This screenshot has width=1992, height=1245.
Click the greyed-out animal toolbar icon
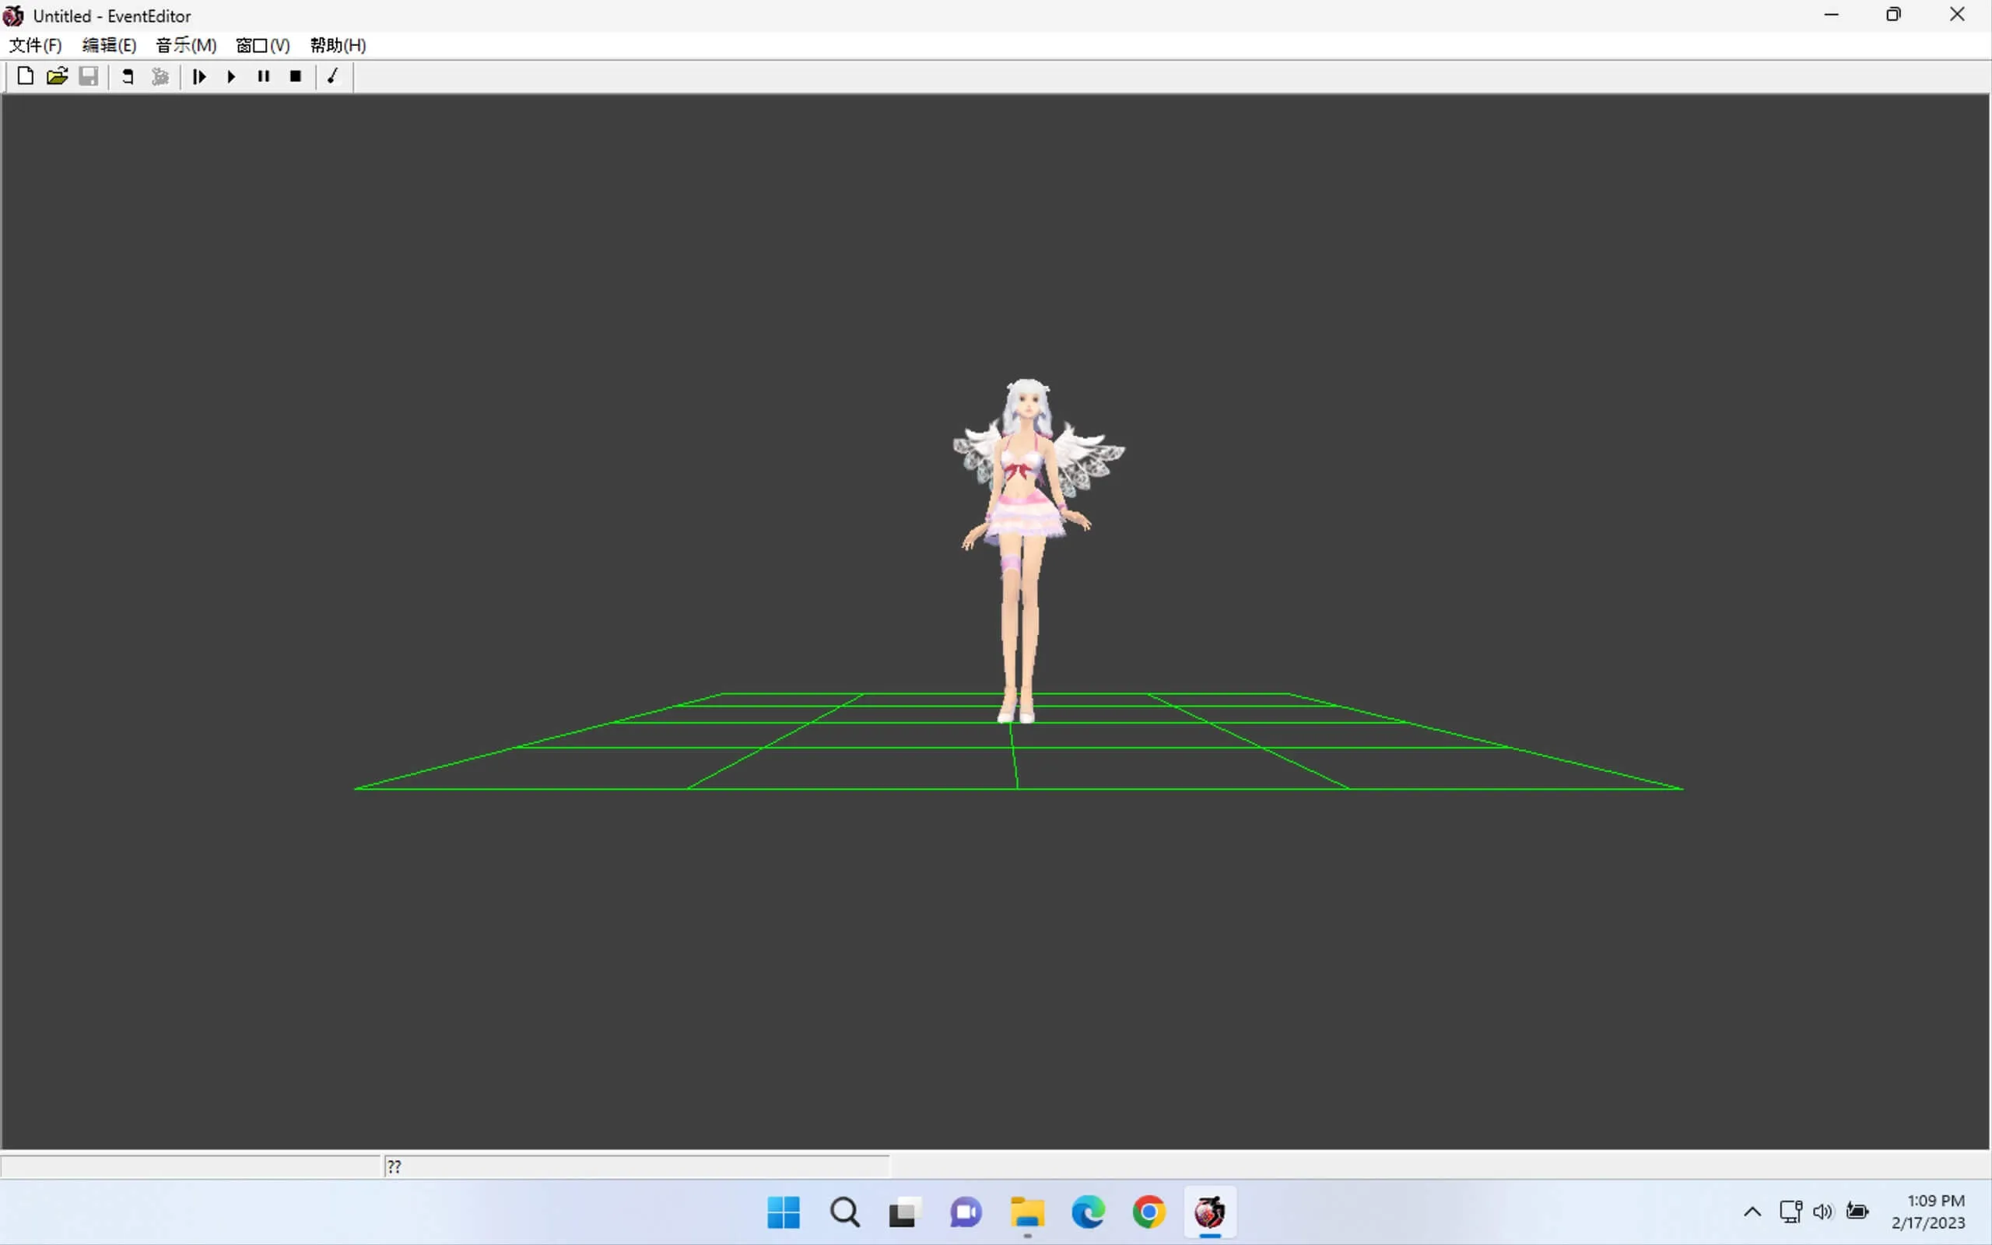coord(160,76)
